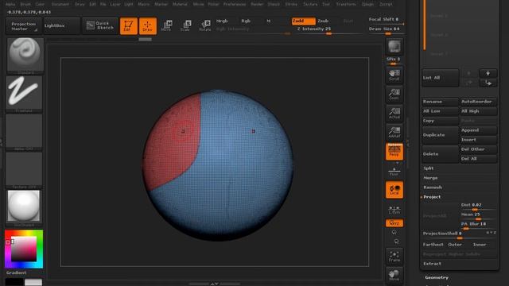This screenshot has width=509, height=286.
Task: Select the Scroll canvas icon
Action: click(x=394, y=75)
